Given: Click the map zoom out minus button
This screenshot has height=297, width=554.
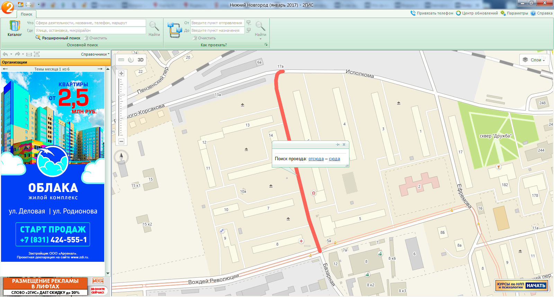Looking at the screenshot, I should pyautogui.click(x=121, y=141).
